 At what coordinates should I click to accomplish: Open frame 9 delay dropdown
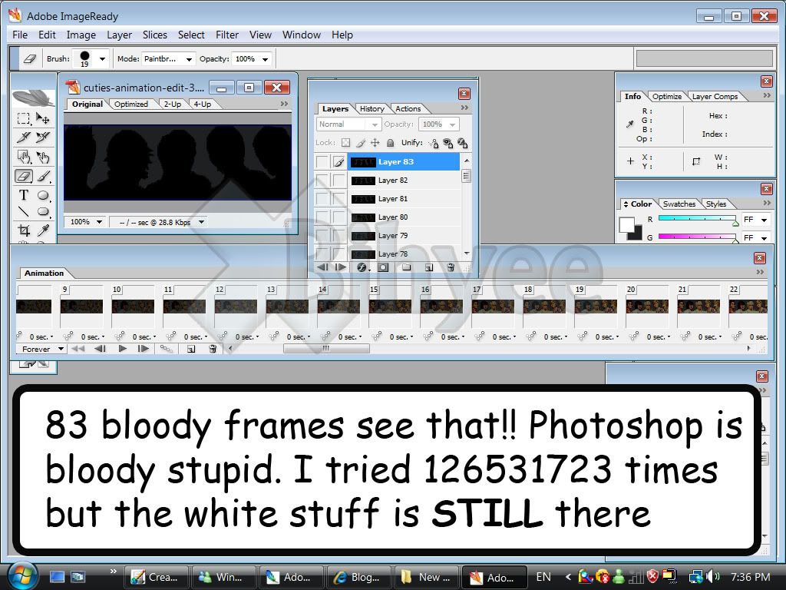[x=93, y=337]
